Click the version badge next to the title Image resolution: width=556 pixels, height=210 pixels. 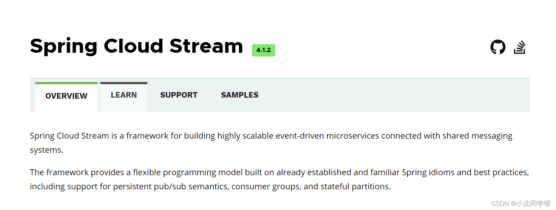[x=264, y=50]
